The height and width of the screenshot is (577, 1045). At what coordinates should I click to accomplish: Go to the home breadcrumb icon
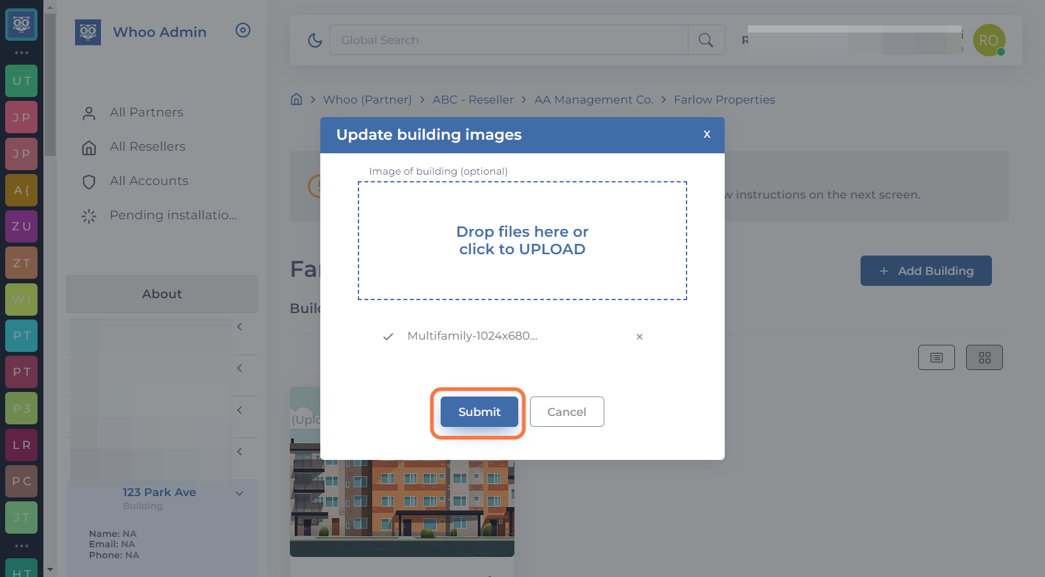click(296, 99)
